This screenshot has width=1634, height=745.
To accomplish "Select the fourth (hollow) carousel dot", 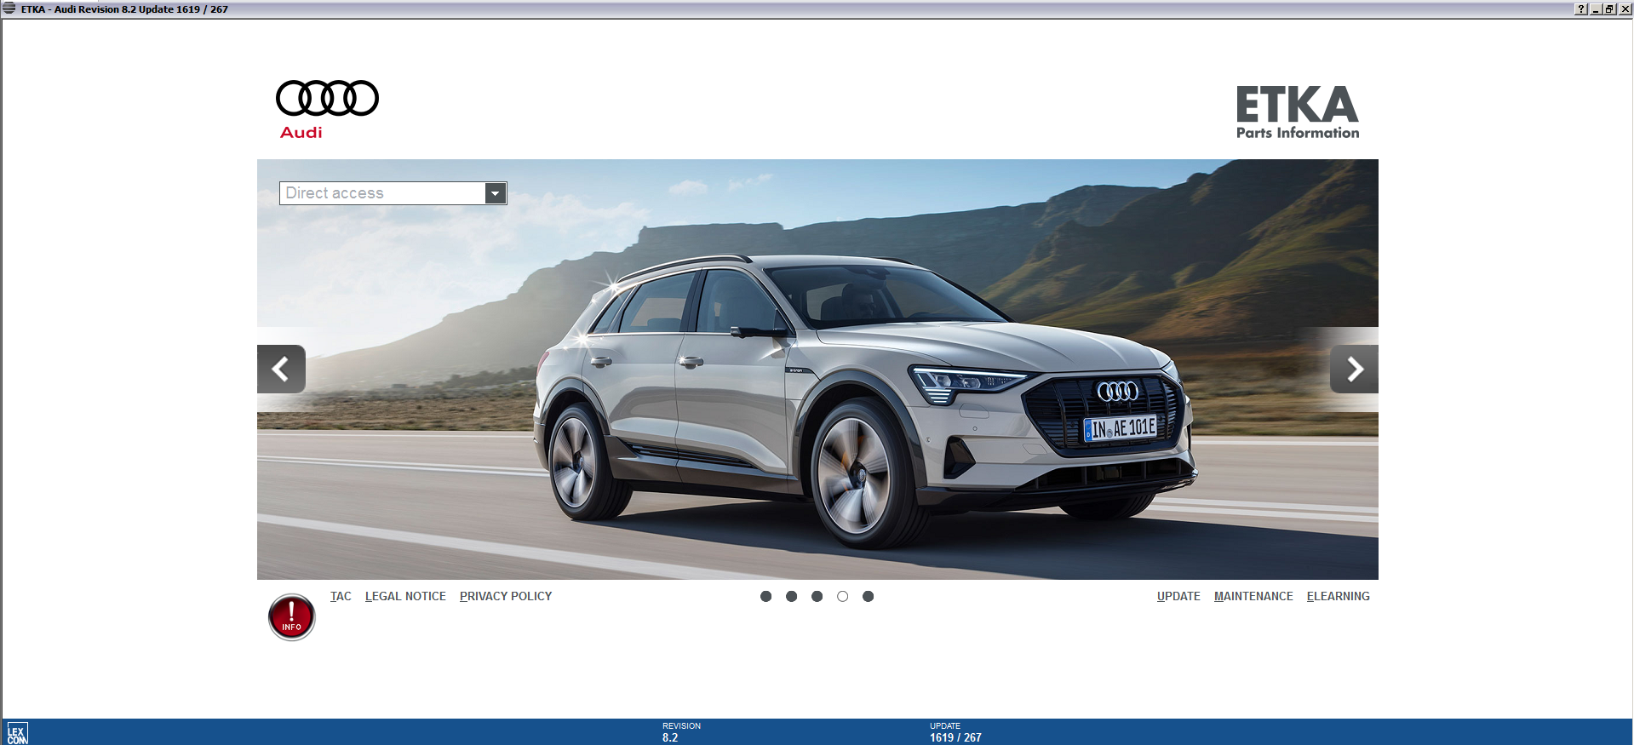I will pos(842,596).
